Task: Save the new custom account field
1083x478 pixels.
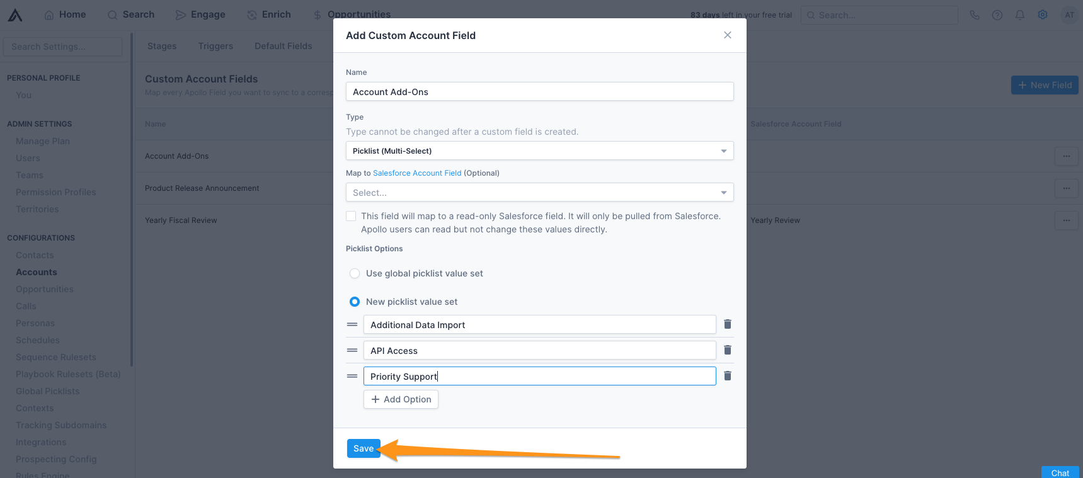Action: 364,448
